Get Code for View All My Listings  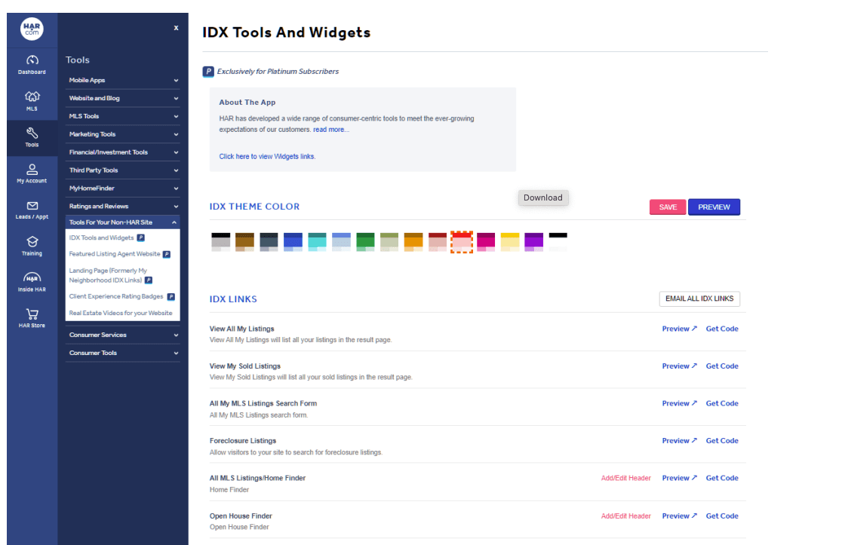(722, 329)
